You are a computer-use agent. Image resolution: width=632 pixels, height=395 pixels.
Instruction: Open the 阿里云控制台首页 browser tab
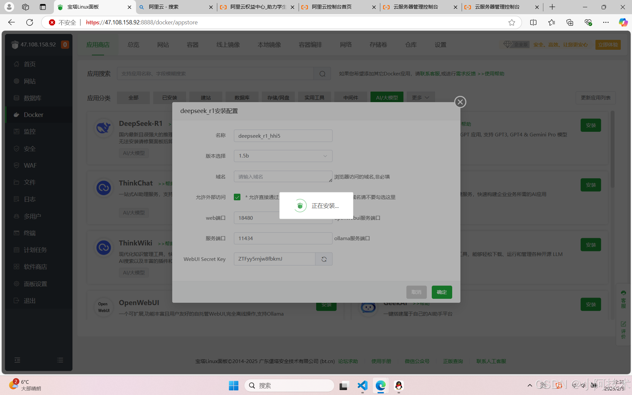coord(339,7)
